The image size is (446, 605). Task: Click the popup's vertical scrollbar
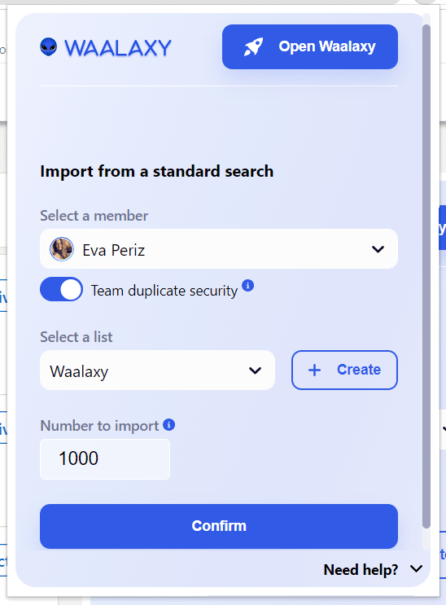426,276
